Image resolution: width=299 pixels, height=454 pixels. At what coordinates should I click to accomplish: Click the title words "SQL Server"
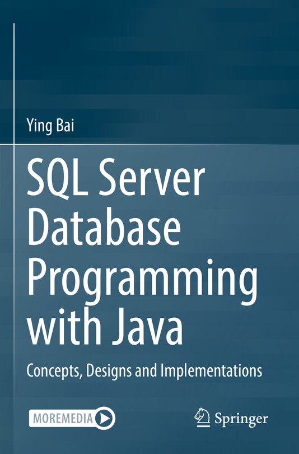pos(116,178)
